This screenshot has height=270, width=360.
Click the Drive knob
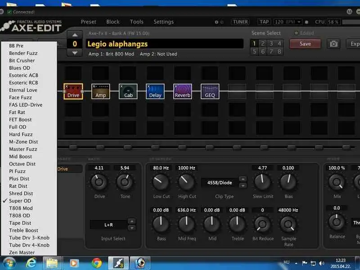[x=99, y=182]
